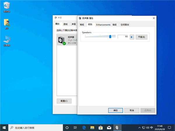Click the 配置(C) button
The width and height of the screenshot is (175, 131).
(64, 101)
